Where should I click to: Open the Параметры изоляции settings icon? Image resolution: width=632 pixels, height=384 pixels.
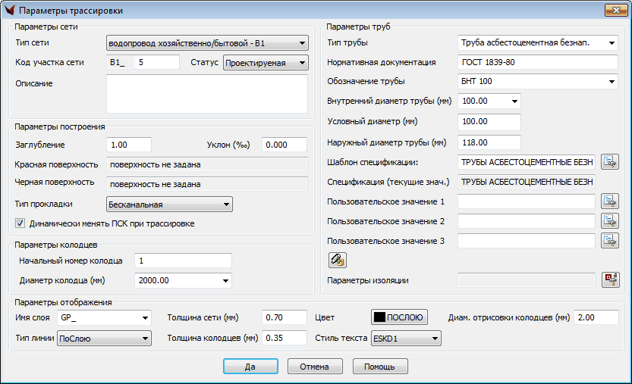pyautogui.click(x=610, y=280)
